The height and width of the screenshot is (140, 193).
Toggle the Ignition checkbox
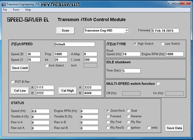pos(128,128)
